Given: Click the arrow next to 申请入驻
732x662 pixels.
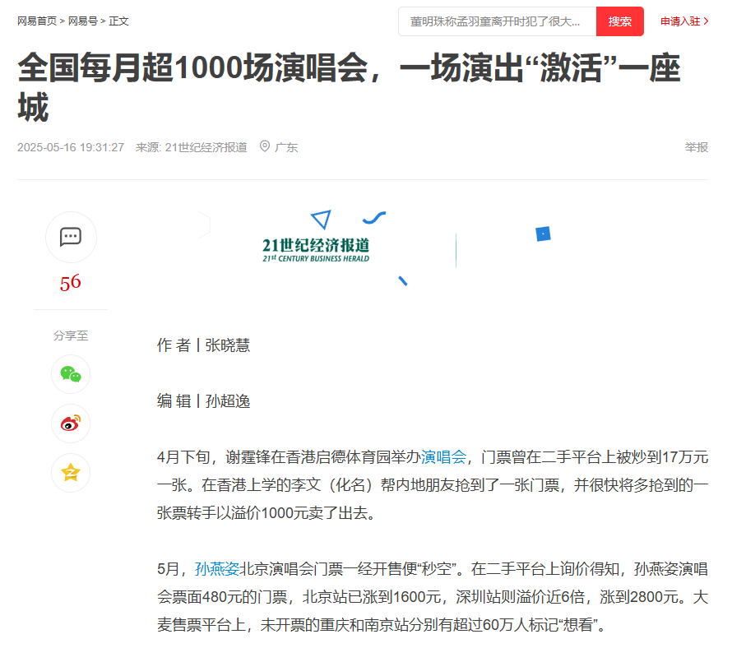Looking at the screenshot, I should tap(706, 21).
